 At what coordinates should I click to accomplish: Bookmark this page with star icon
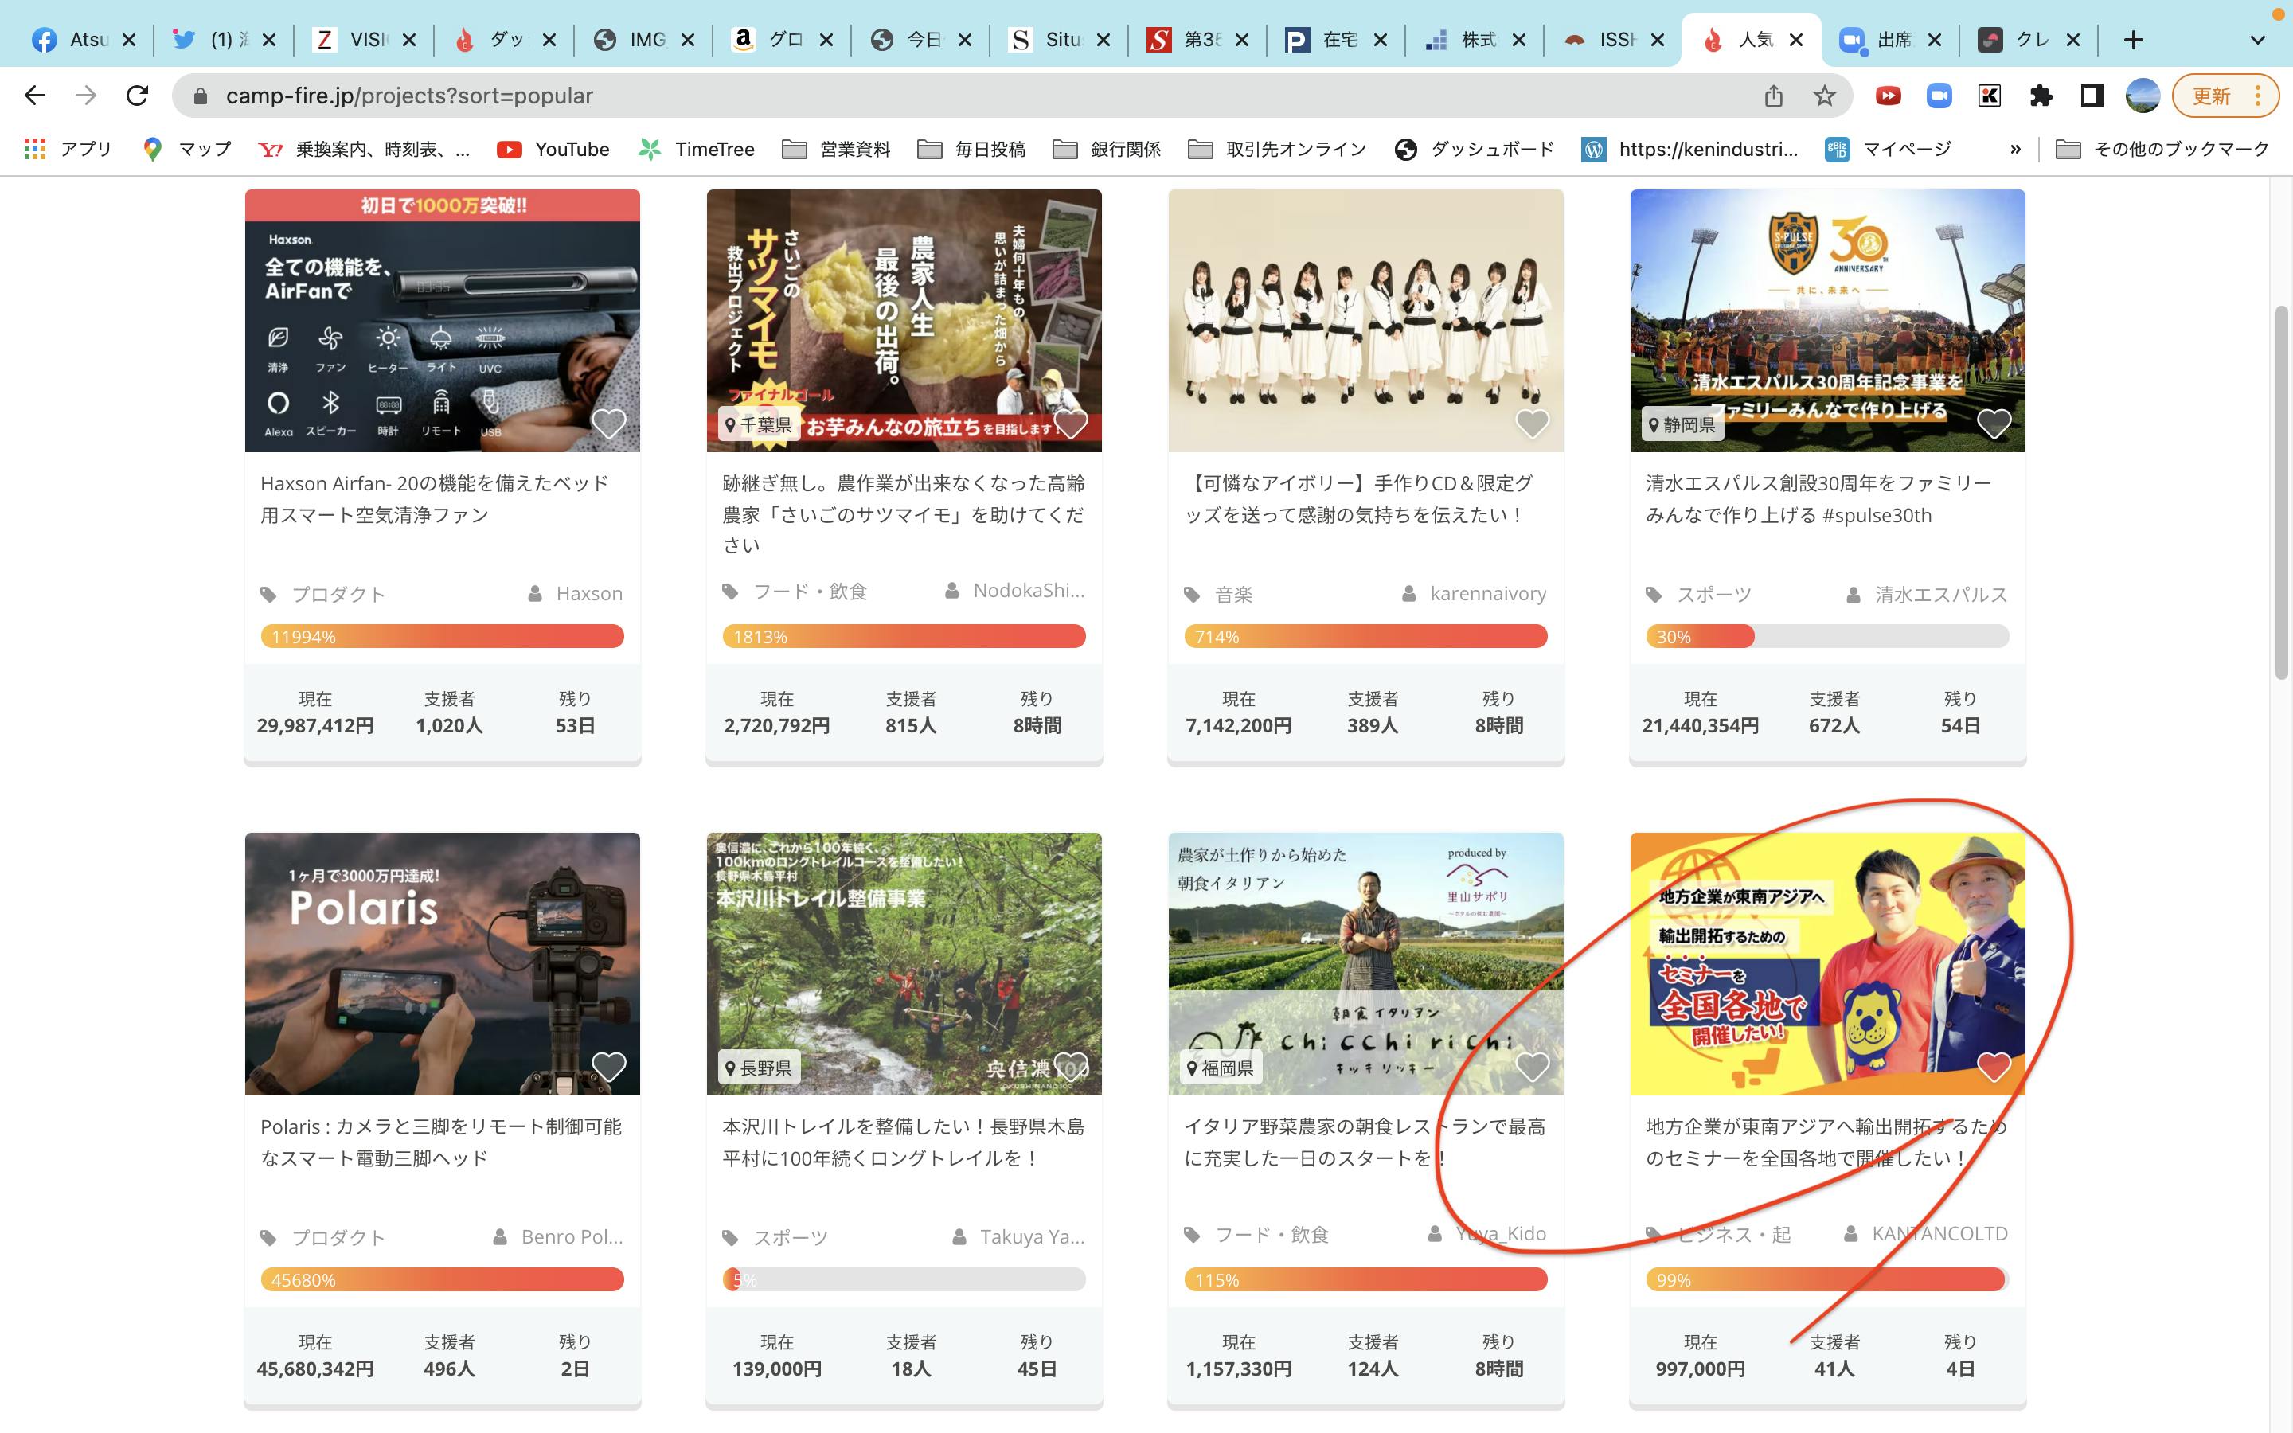click(1824, 96)
